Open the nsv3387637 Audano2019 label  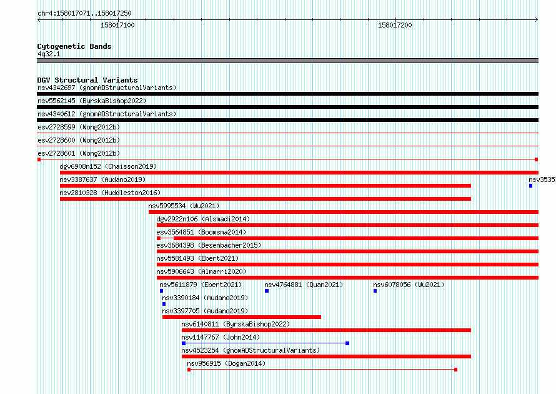[102, 179]
